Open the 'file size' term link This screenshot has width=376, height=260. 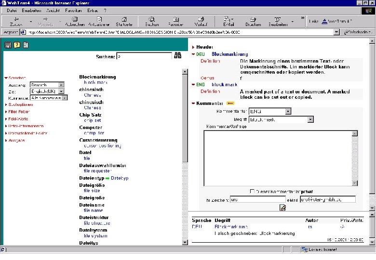tap(92, 191)
